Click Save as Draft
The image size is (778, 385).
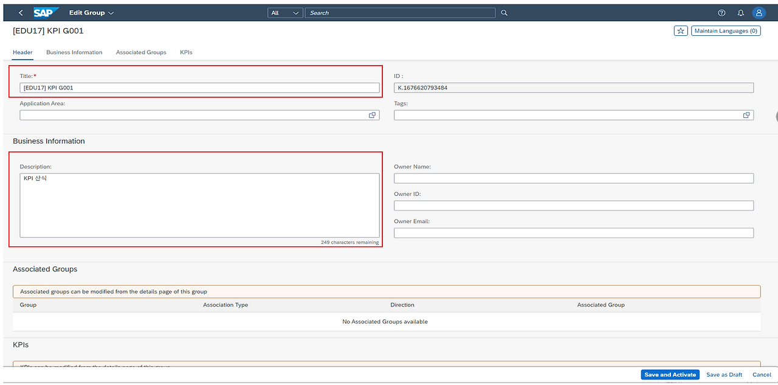[724, 375]
